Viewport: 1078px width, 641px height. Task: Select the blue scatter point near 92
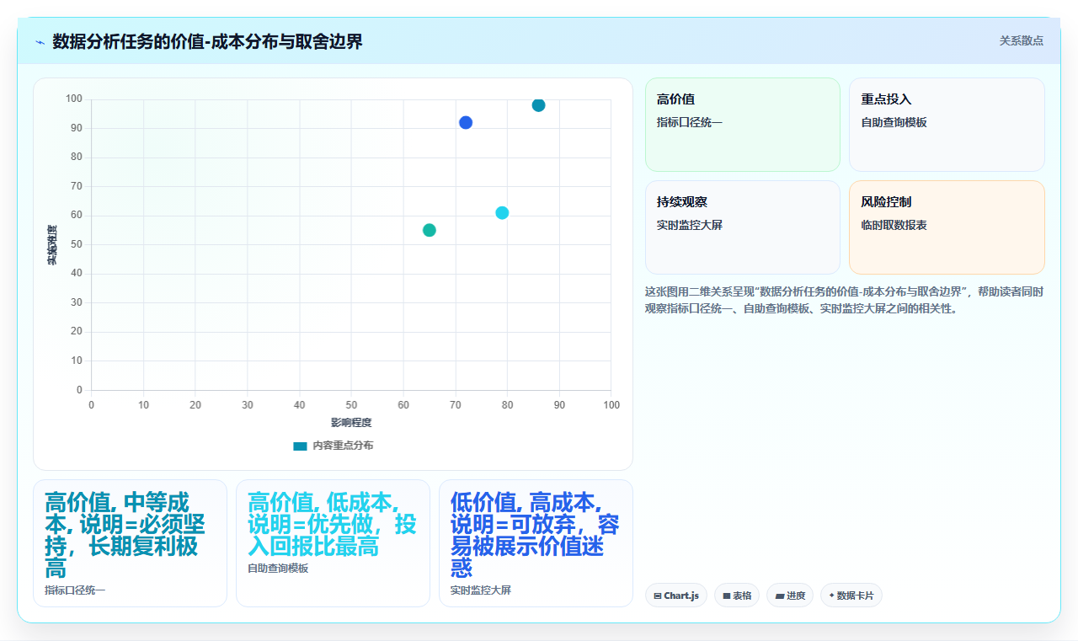(x=466, y=123)
